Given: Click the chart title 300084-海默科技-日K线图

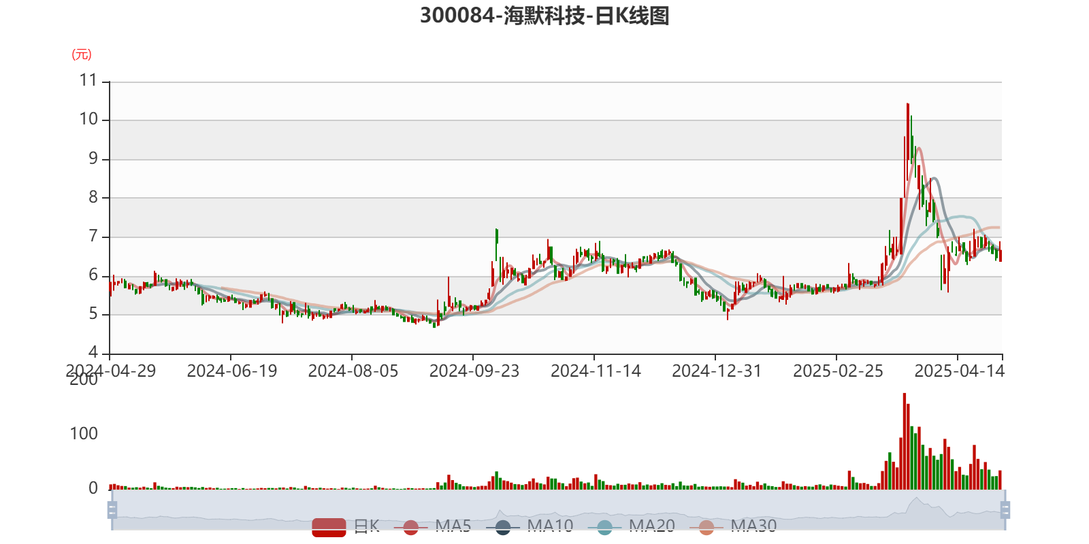Looking at the screenshot, I should pos(544,15).
